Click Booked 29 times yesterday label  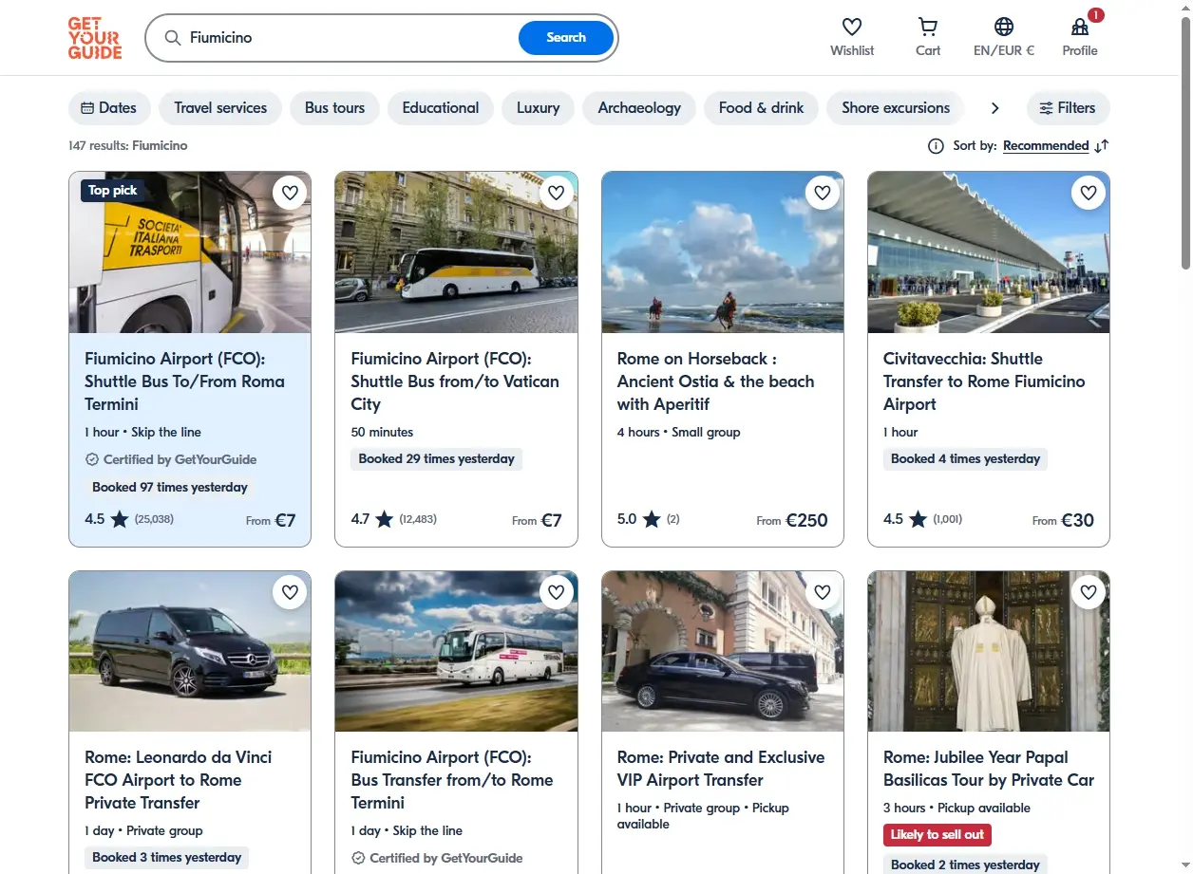(x=436, y=459)
